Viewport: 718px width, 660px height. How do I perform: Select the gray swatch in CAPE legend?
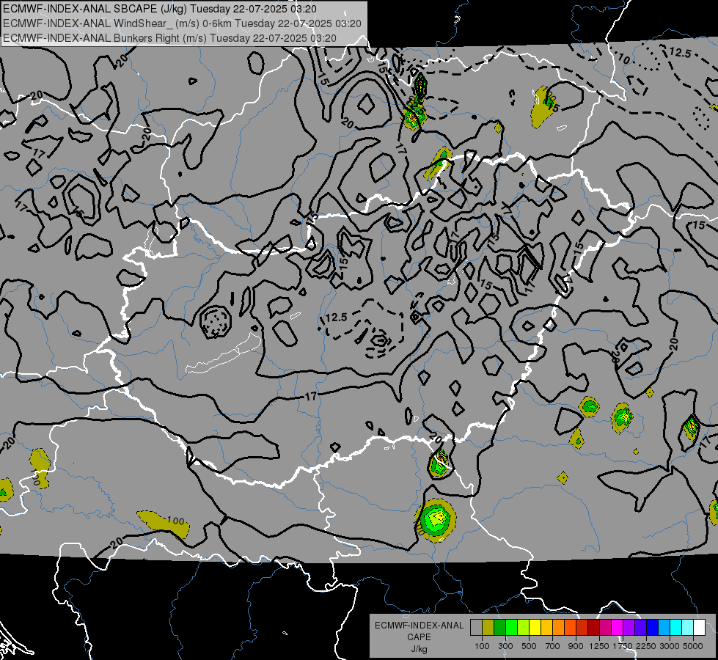(476, 628)
